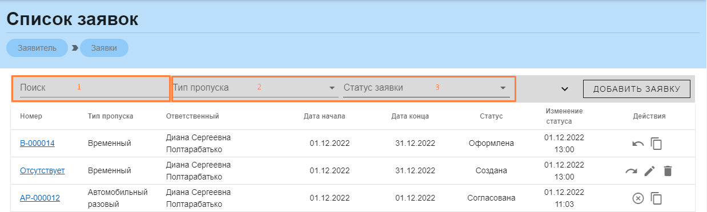
Task: Expand additional filters with chevron arrow
Action: (x=565, y=89)
